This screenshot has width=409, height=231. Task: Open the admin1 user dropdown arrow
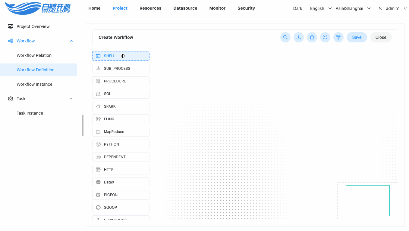[x=405, y=8]
